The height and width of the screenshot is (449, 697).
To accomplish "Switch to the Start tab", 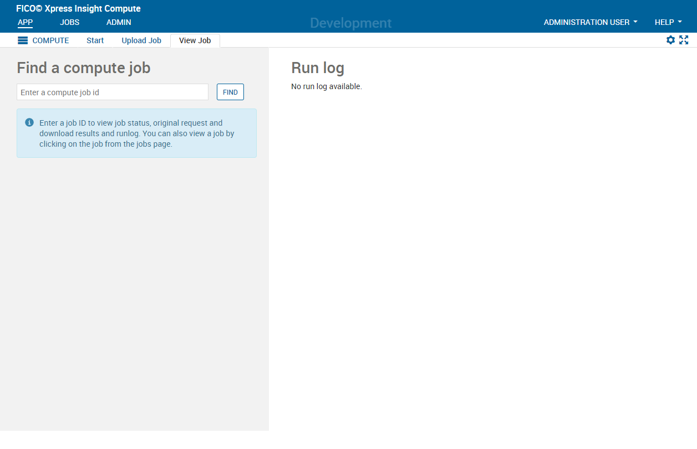I will pyautogui.click(x=95, y=40).
